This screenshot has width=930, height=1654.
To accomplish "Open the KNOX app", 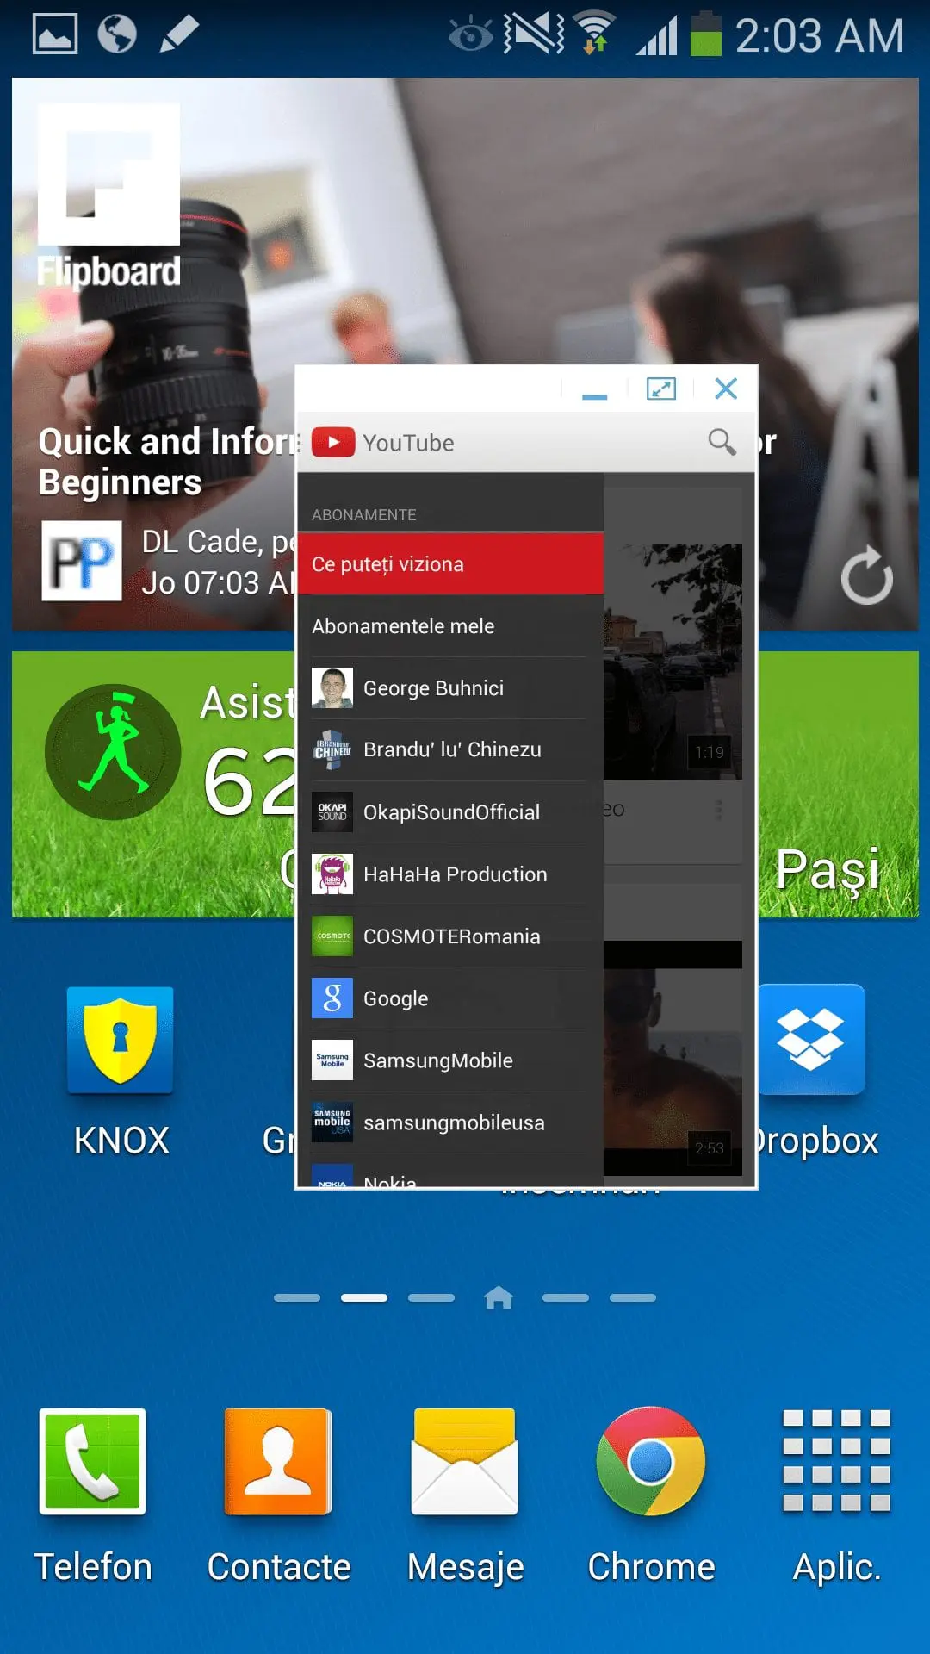I will coord(121,1041).
